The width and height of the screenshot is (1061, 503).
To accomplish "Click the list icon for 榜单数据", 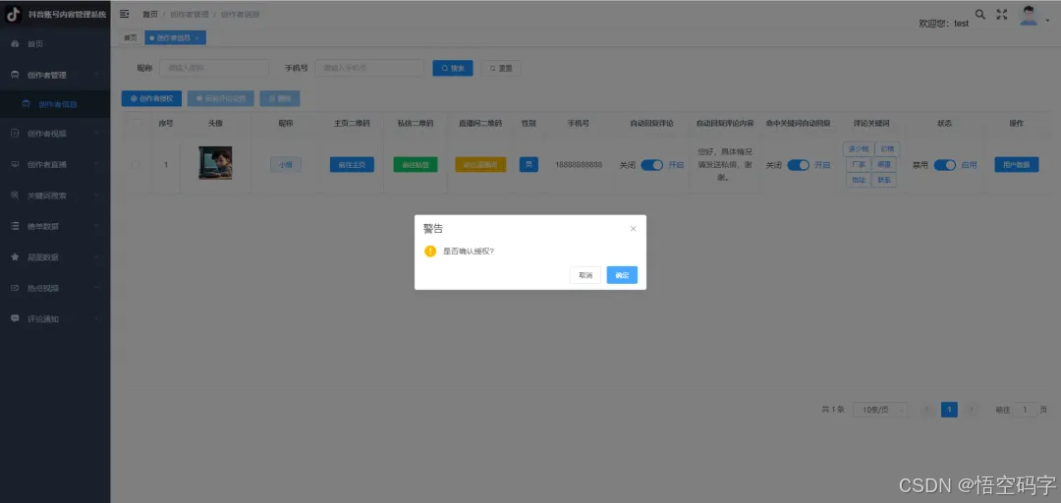I will [15, 226].
